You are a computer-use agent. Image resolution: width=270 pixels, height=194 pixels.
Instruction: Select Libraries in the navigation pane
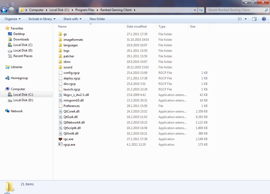tap(17, 67)
